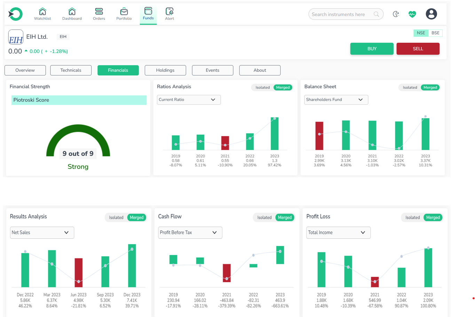Viewport: 475px width, 317px height.
Task: Set Cash Flow to Isolated
Action: tap(264, 218)
